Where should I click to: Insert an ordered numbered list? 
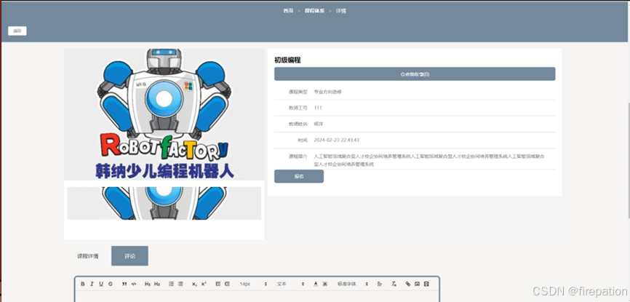tap(171, 284)
